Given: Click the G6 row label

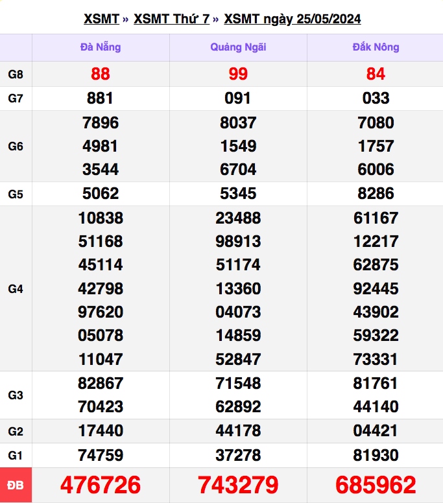Looking at the screenshot, I should tap(16, 146).
